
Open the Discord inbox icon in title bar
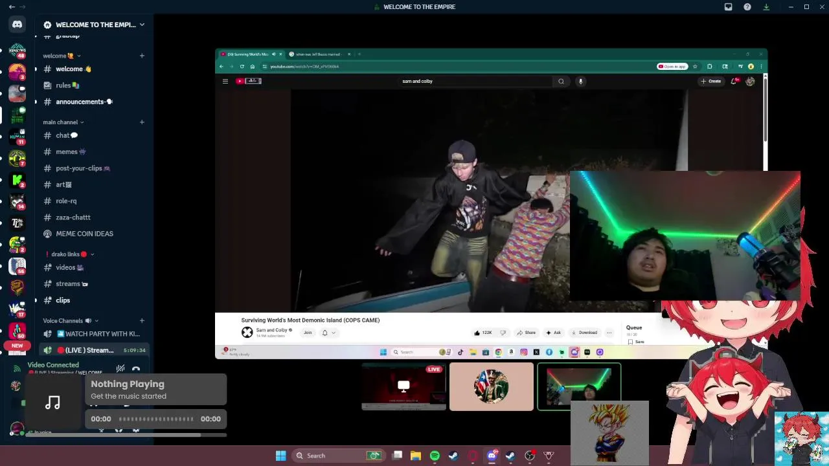[728, 7]
